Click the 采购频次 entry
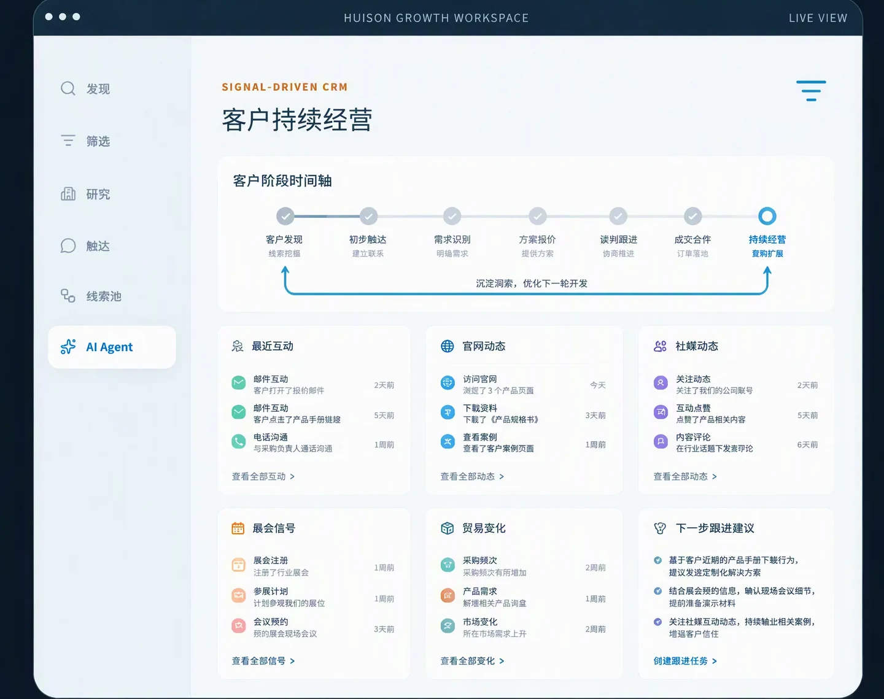This screenshot has width=884, height=699. (523, 566)
